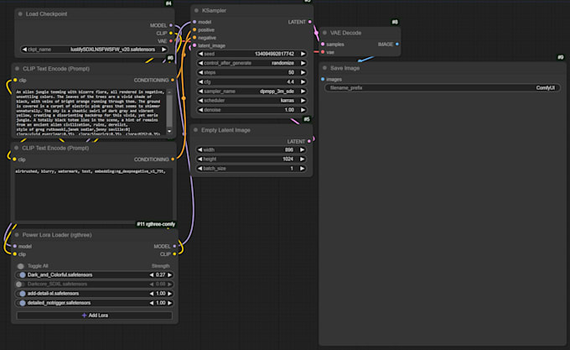Toggle the detailed_notrigger.safetensors lora
Viewport: 570px width, 350px height.
(22, 303)
